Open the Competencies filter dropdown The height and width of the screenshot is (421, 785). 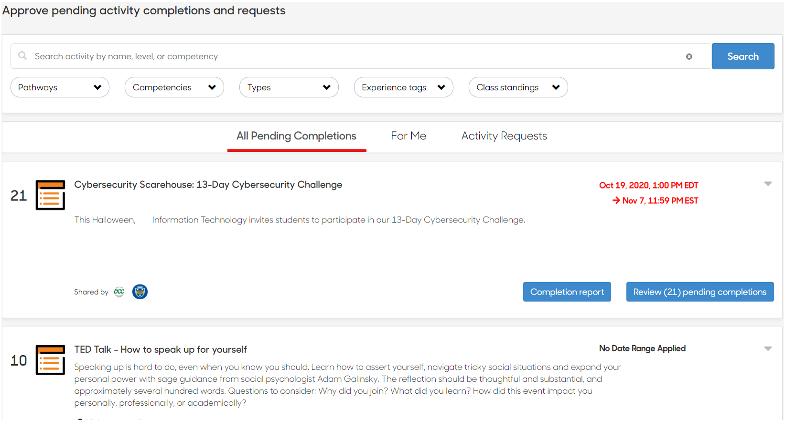(x=174, y=87)
